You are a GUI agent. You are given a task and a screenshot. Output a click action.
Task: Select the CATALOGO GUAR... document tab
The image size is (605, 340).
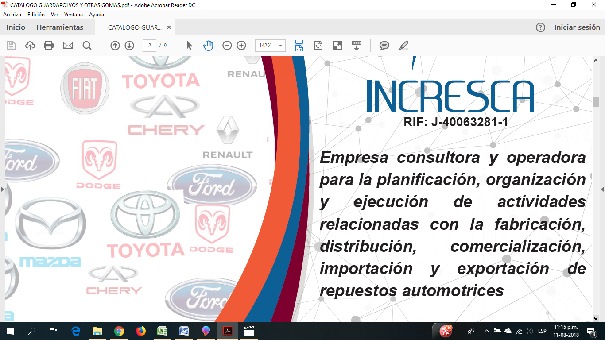tap(135, 27)
